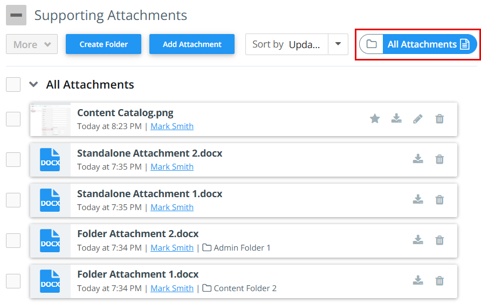Delete Standalone Attachment 1.docx
The height and width of the screenshot is (303, 481).
pyautogui.click(x=439, y=200)
